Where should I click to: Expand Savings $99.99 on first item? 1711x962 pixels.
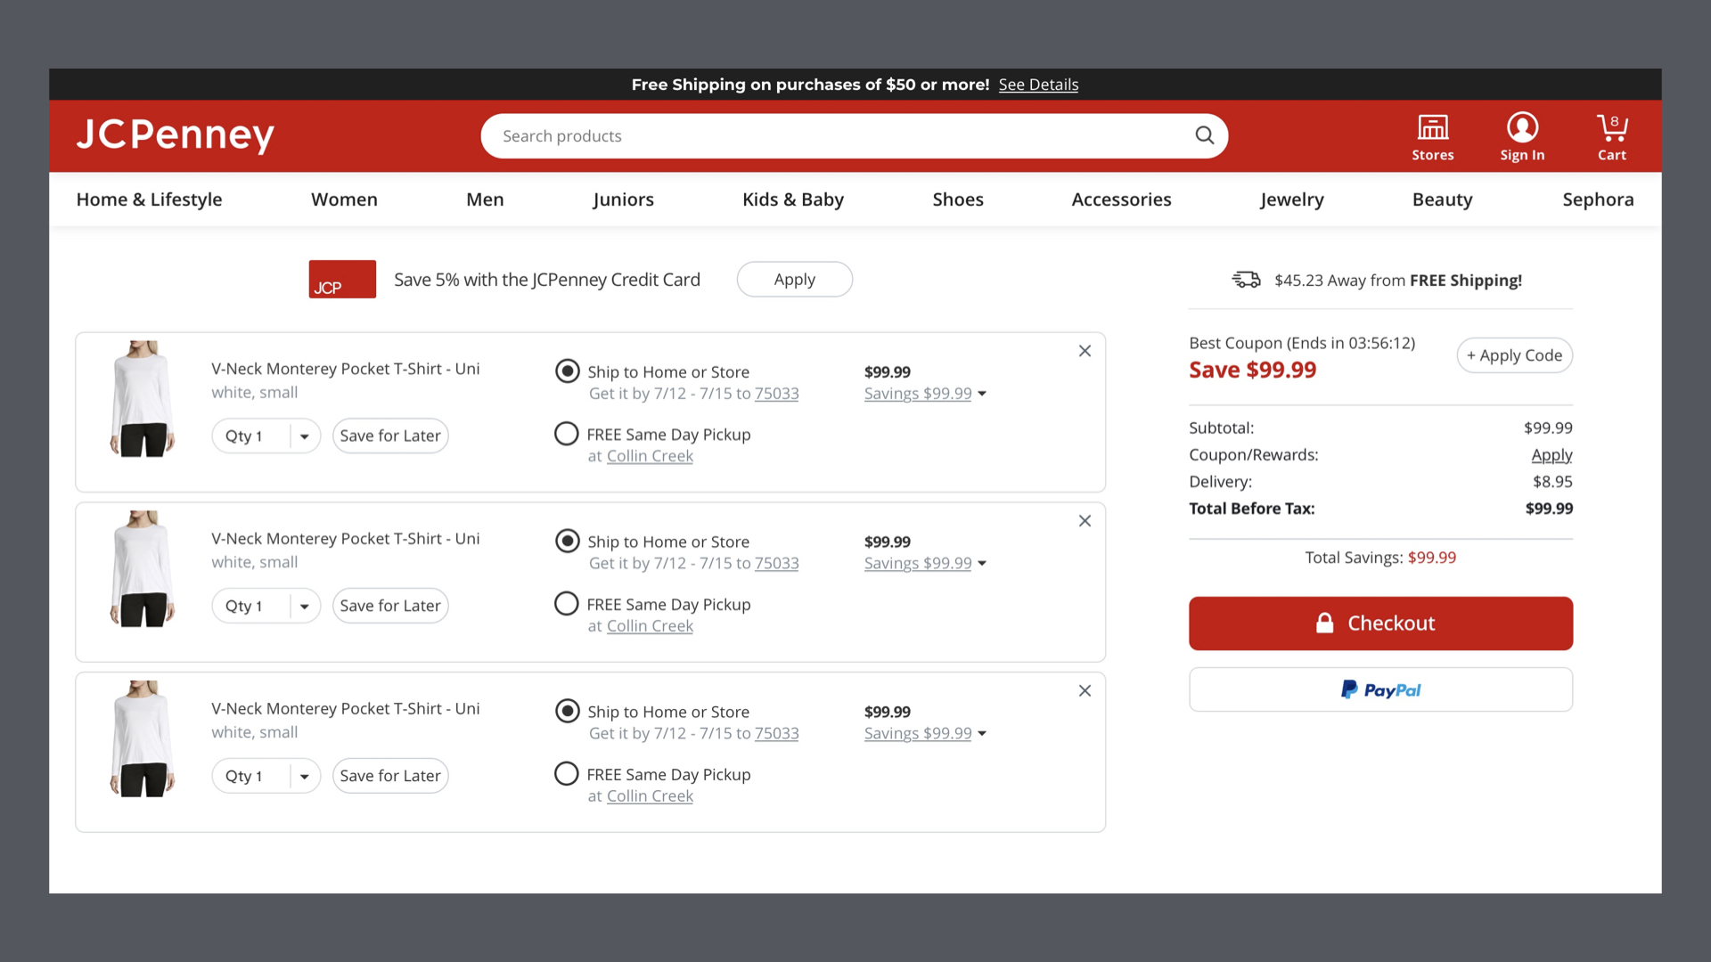[x=925, y=394]
